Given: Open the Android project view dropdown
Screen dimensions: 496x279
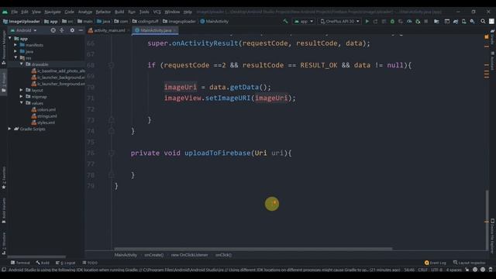Looking at the screenshot, I should (x=24, y=30).
